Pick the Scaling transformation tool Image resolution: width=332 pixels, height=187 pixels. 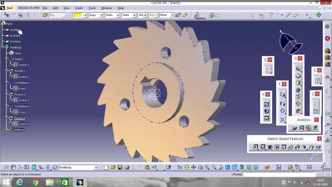coord(282,120)
